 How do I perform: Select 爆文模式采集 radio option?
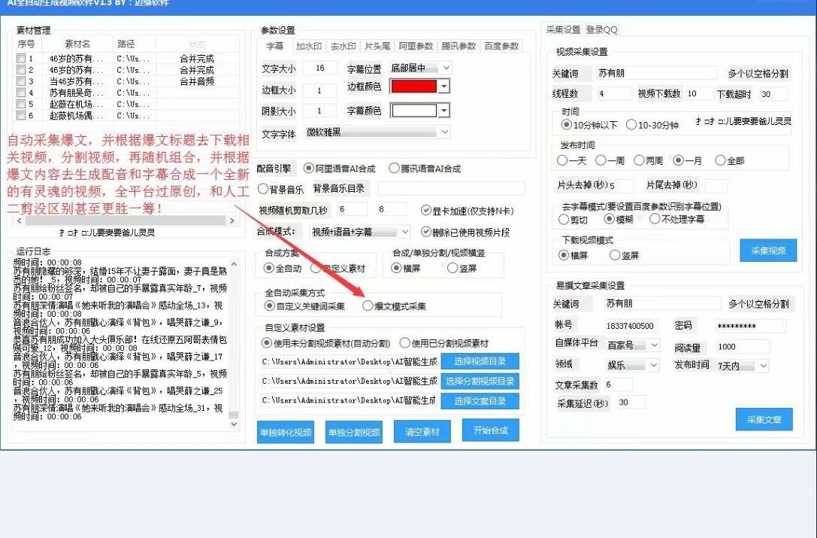click(368, 305)
